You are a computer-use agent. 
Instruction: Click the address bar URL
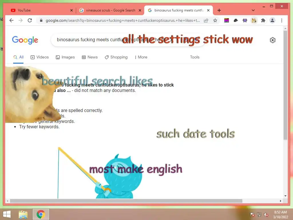122,20
